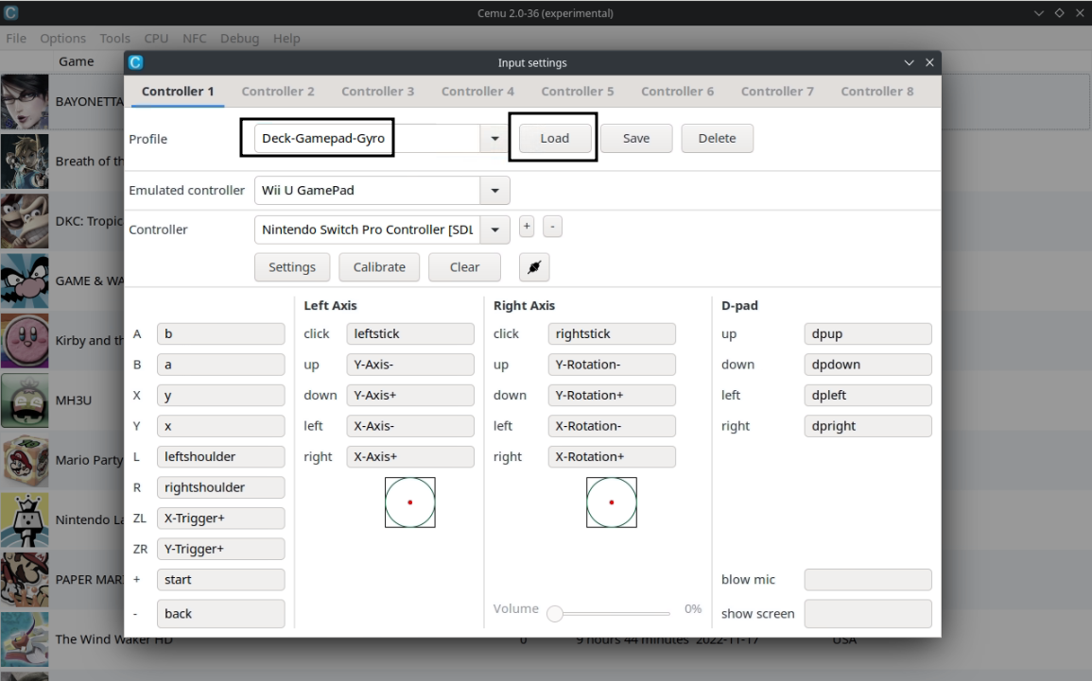Click the empty show screen mapping field
The height and width of the screenshot is (681, 1092).
click(868, 614)
